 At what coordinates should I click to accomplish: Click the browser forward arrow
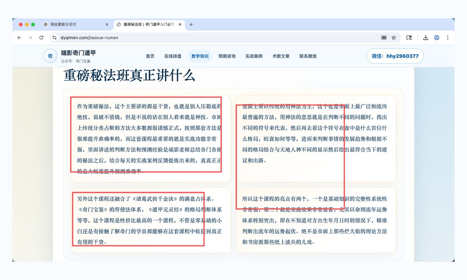pos(30,38)
